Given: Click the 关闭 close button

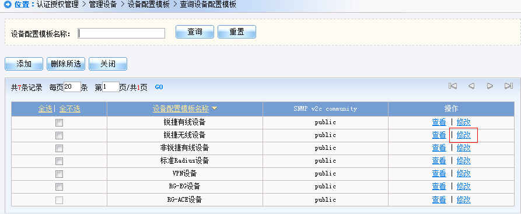Looking at the screenshot, I should tap(108, 64).
